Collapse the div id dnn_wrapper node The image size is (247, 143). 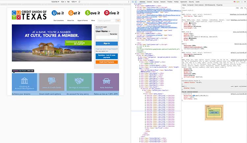(137, 55)
